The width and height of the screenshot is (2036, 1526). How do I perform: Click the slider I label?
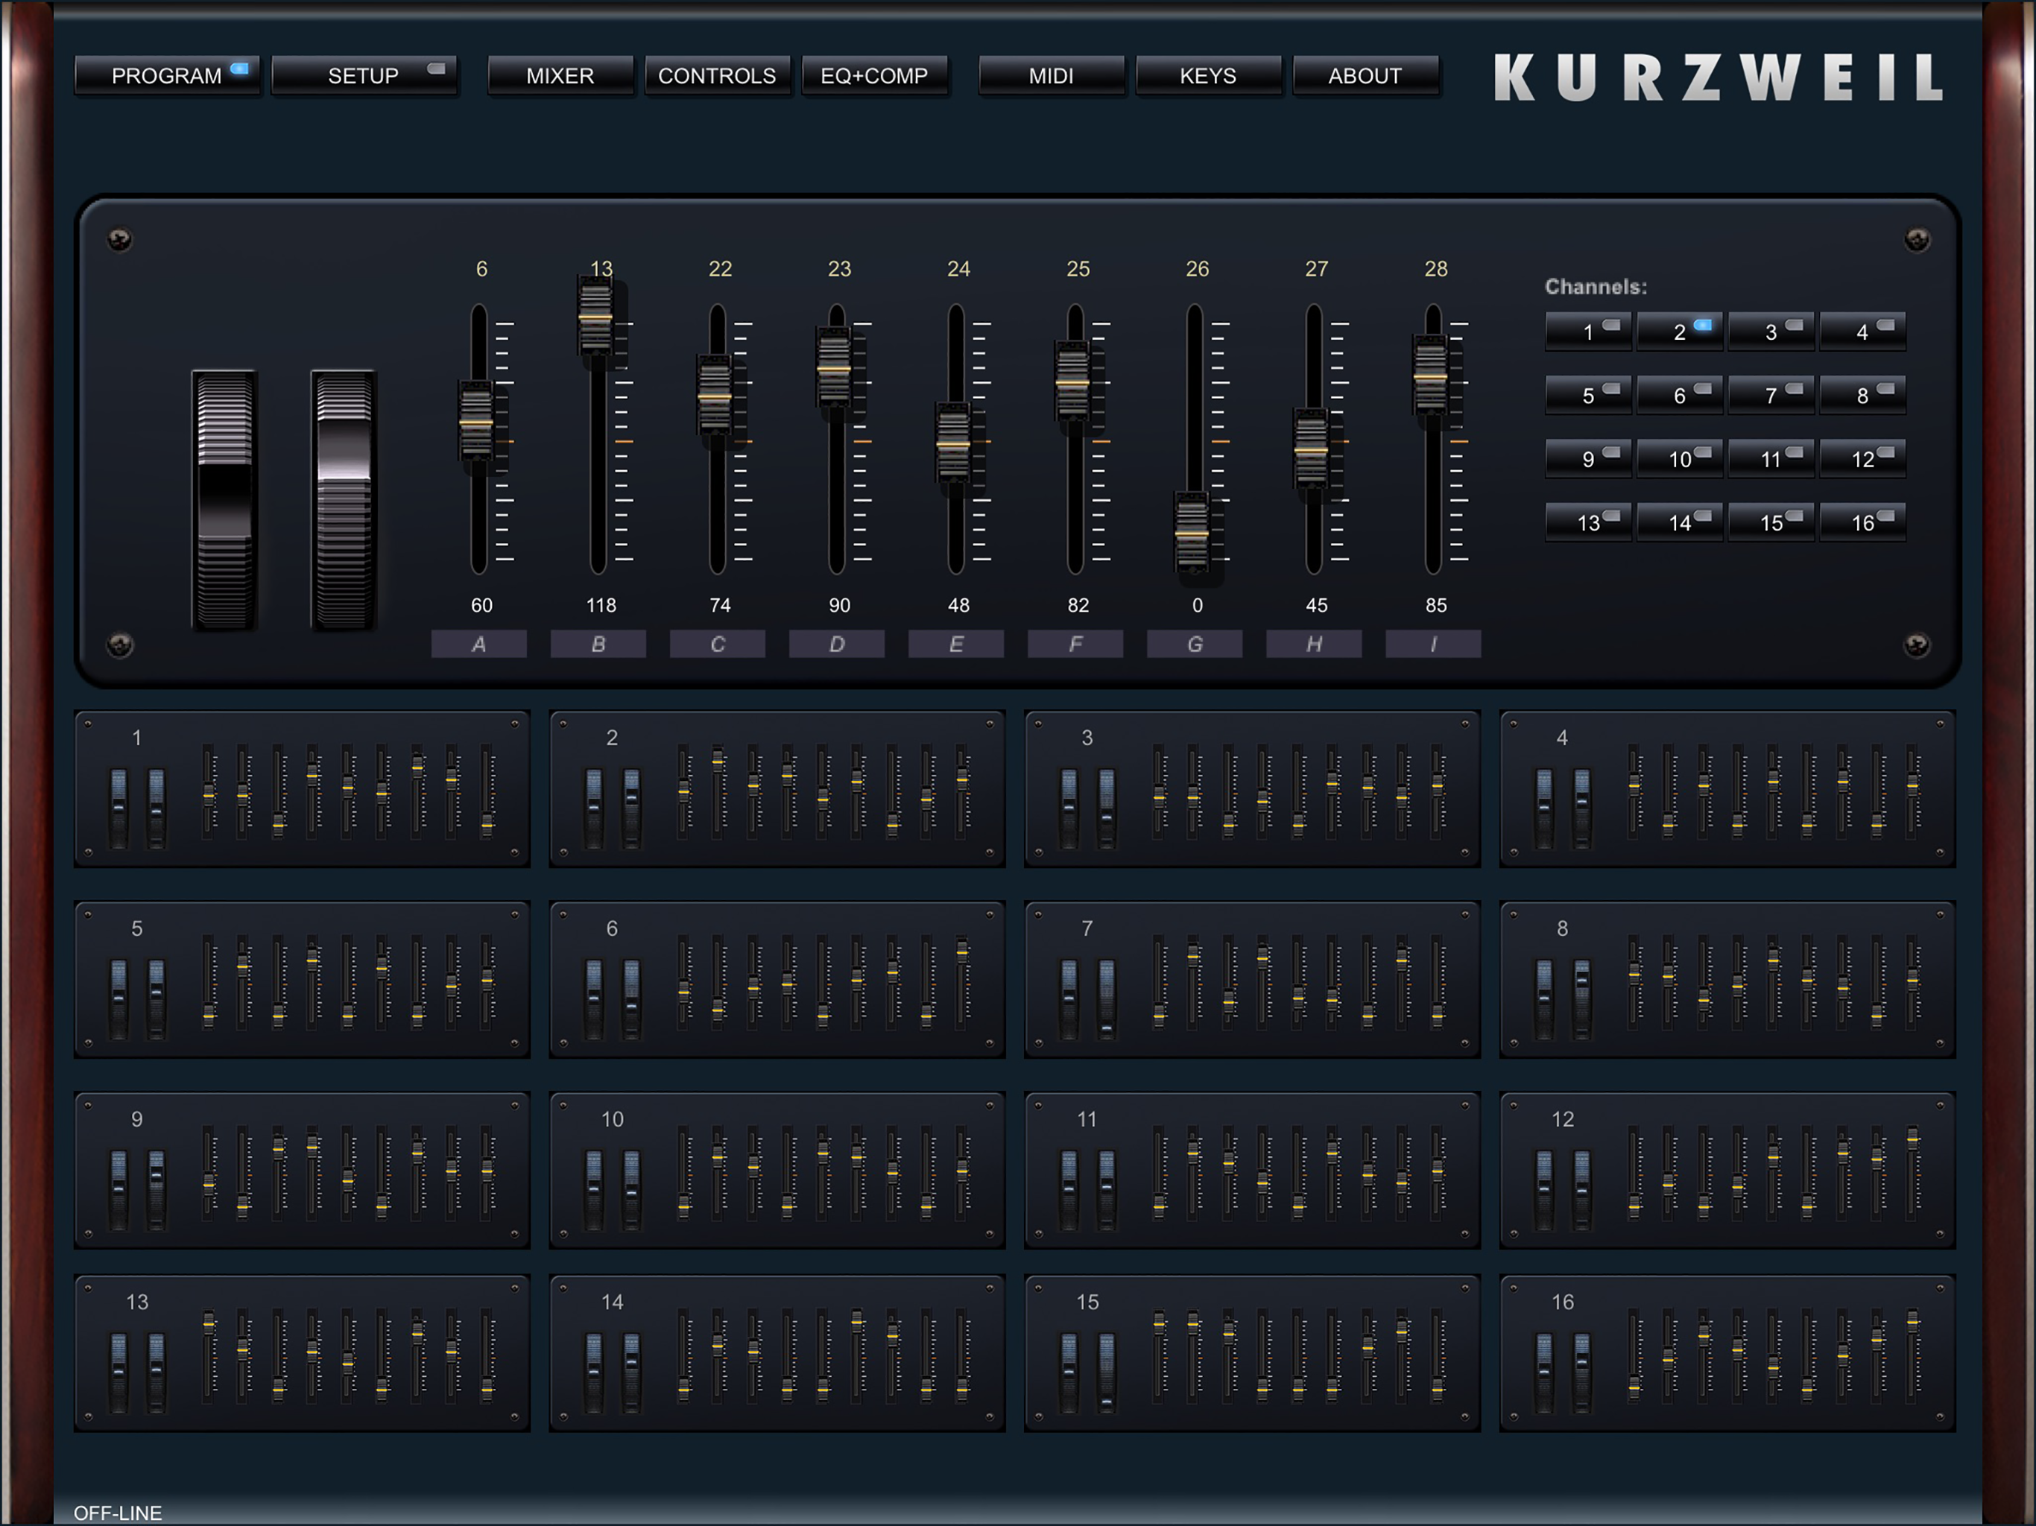tap(1433, 643)
